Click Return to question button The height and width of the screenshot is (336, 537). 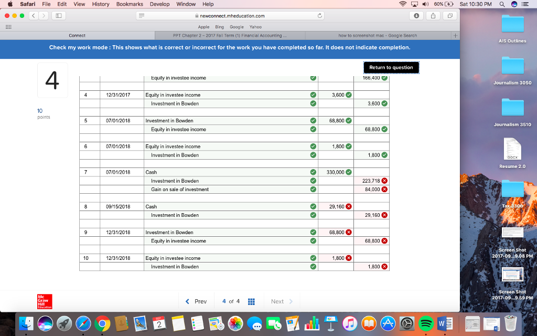point(391,68)
